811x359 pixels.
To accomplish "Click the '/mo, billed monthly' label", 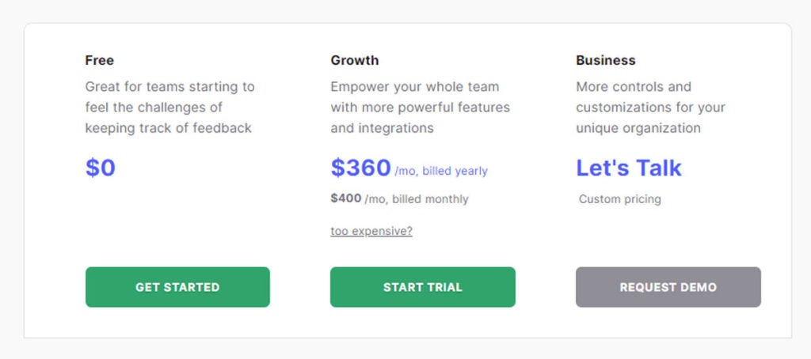I will tap(417, 198).
